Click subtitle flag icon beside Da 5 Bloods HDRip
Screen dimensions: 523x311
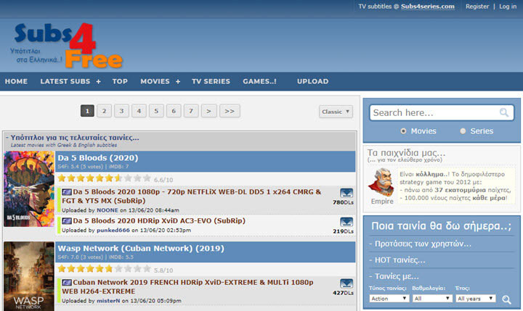pyautogui.click(x=67, y=221)
